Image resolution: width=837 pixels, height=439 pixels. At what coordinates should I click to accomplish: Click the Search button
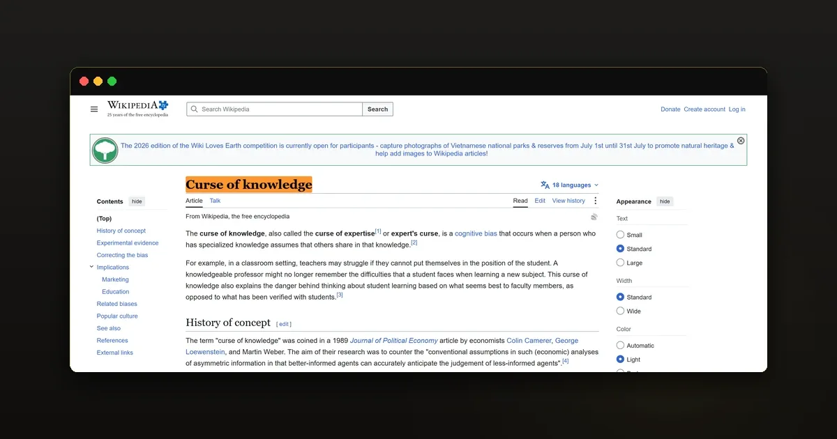point(377,109)
